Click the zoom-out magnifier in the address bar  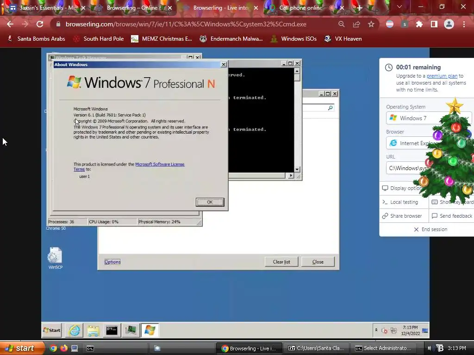point(341,24)
